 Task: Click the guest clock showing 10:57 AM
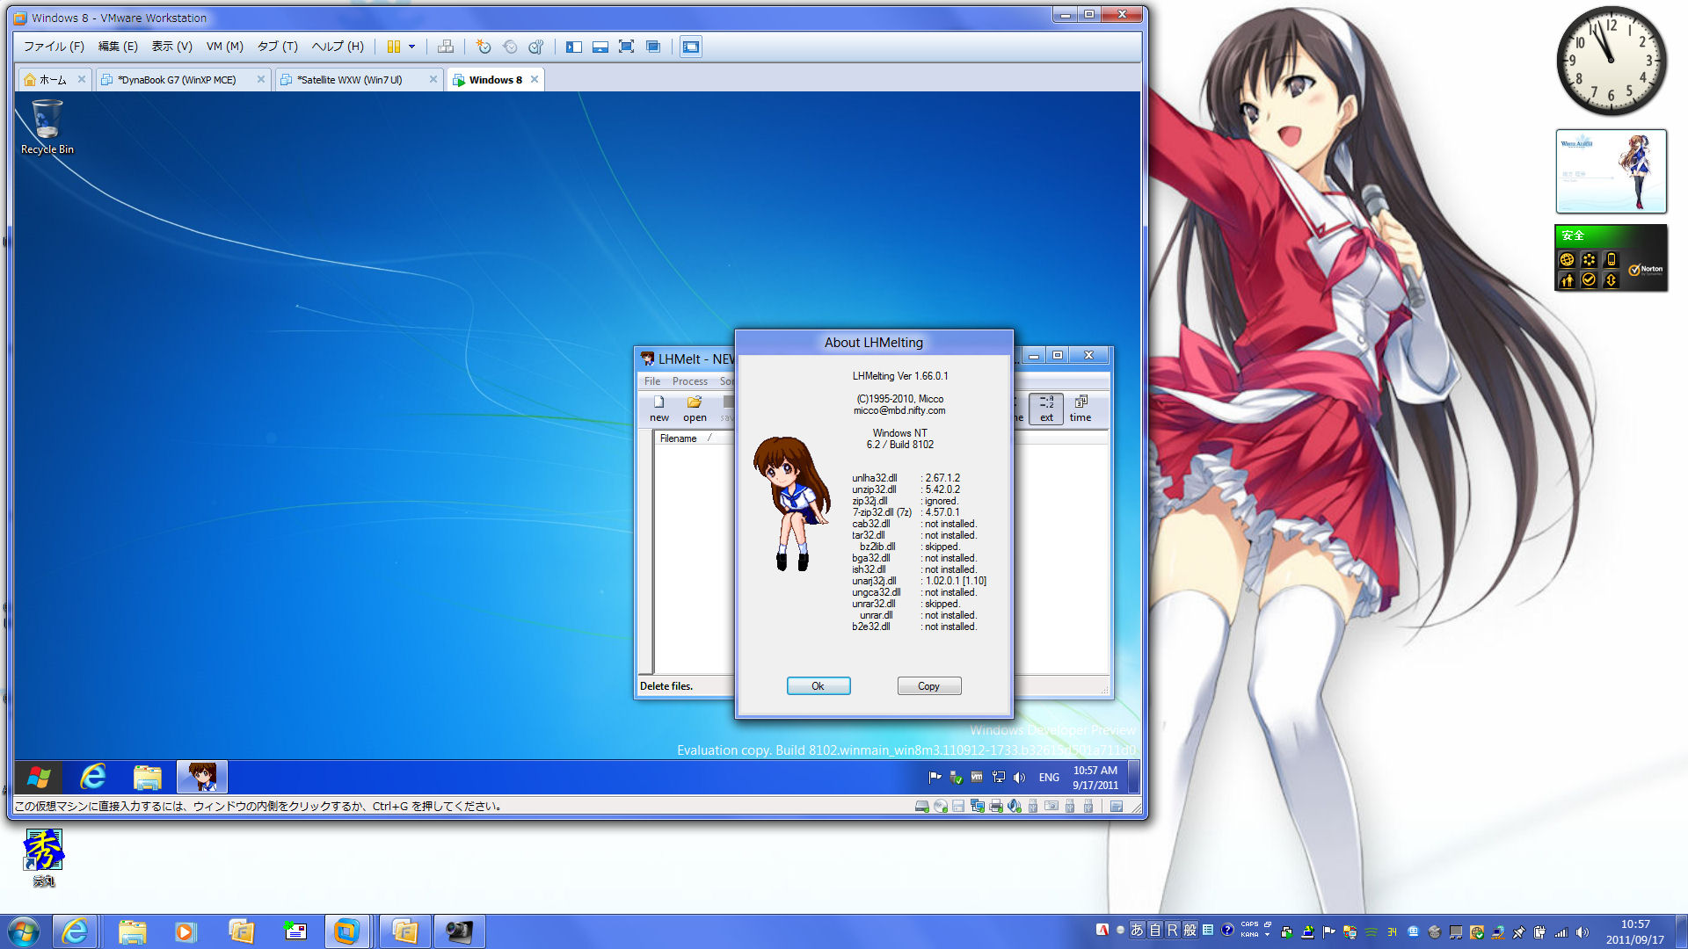[1095, 777]
